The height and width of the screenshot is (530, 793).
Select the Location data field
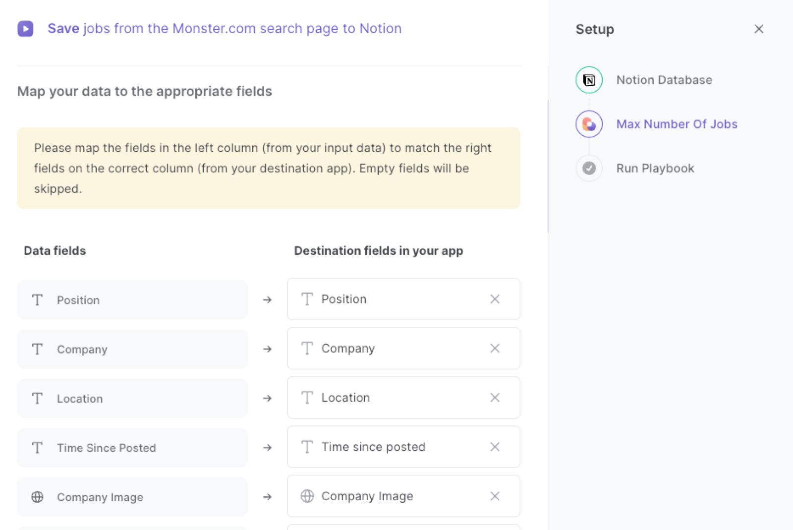tap(132, 398)
